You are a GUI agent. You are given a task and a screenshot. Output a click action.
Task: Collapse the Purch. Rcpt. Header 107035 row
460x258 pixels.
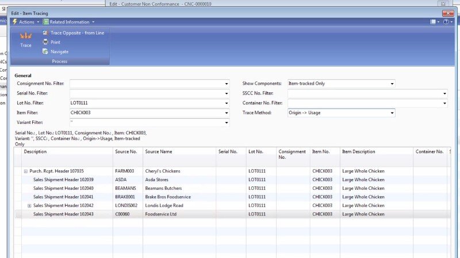pyautogui.click(x=26, y=171)
